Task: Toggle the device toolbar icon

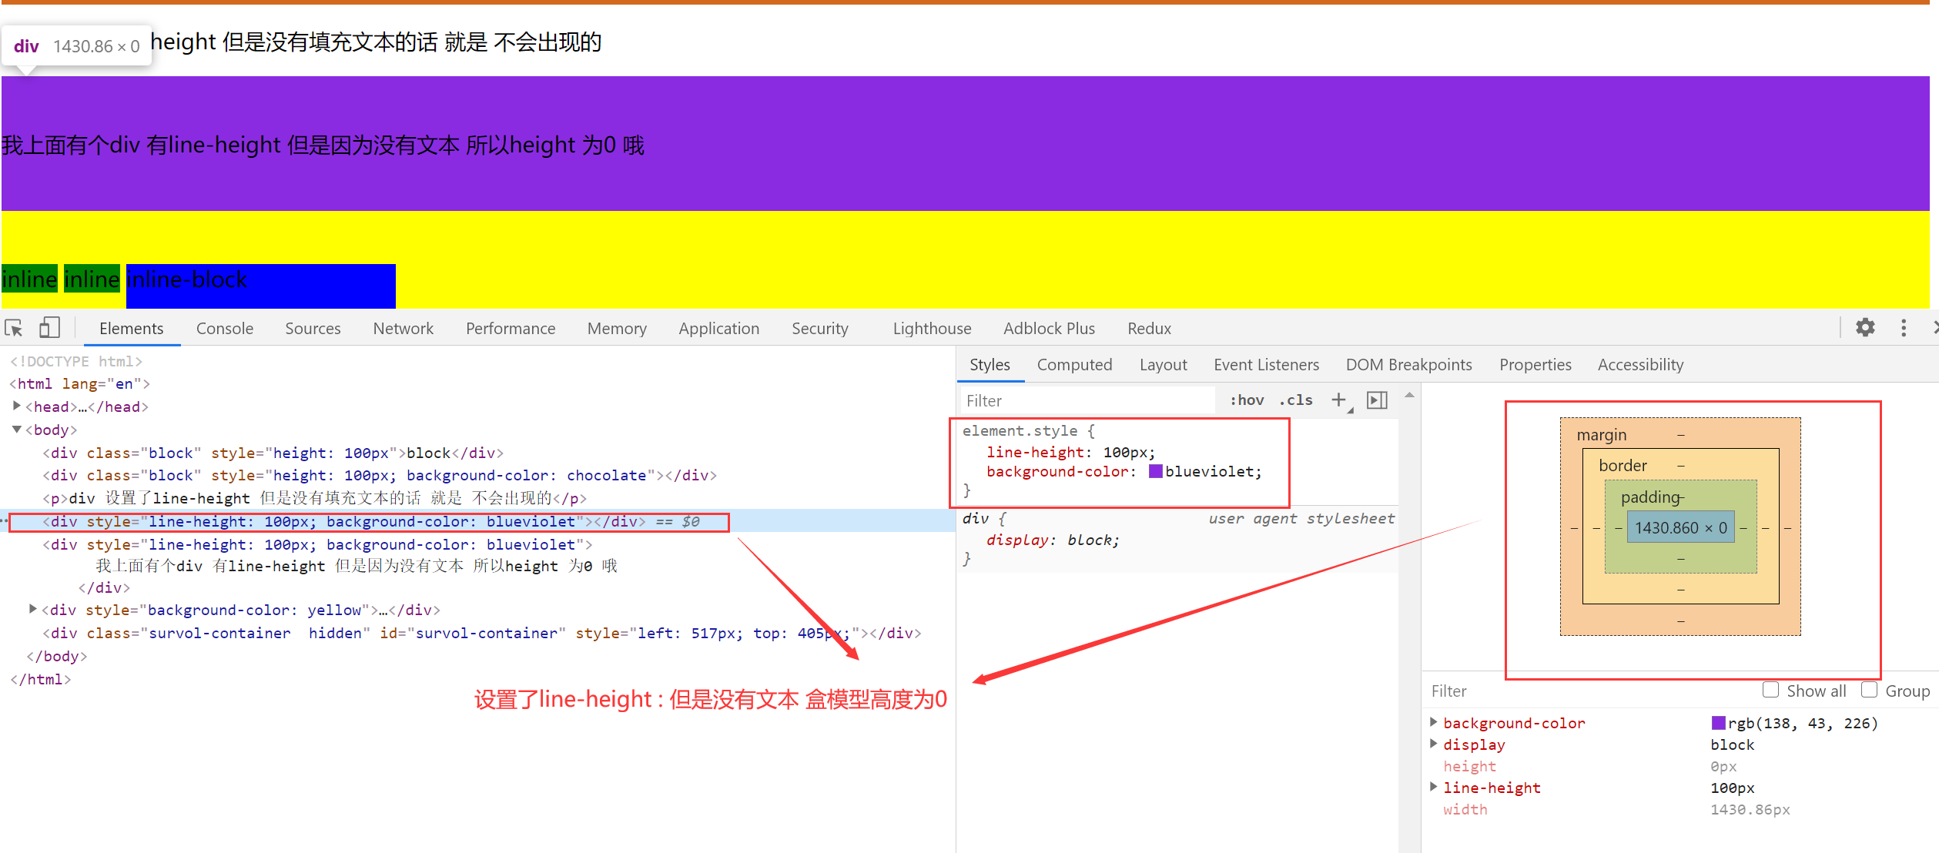Action: click(x=49, y=328)
